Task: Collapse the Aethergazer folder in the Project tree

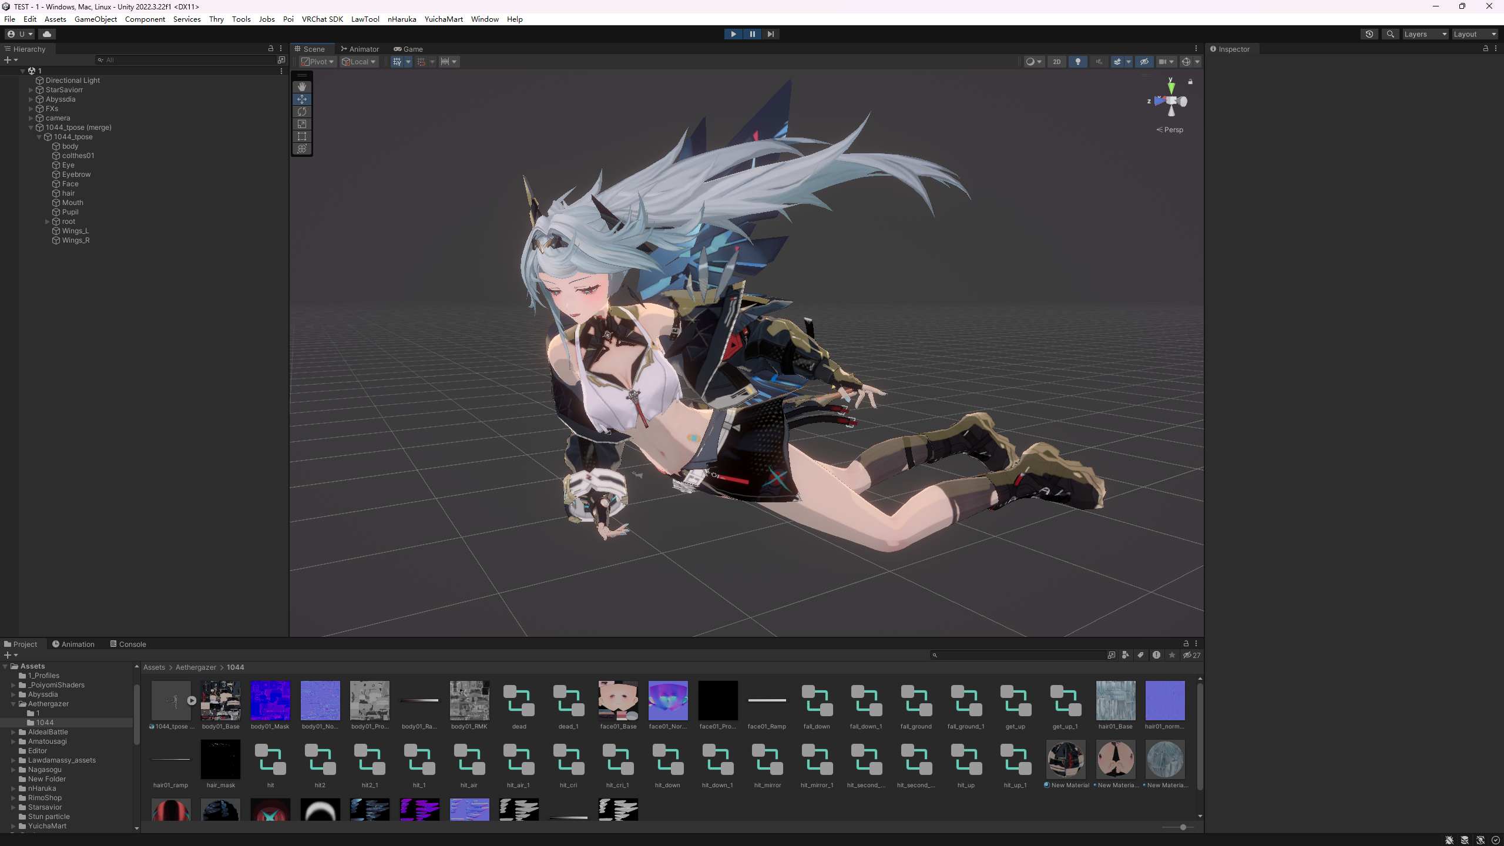Action: (x=13, y=704)
